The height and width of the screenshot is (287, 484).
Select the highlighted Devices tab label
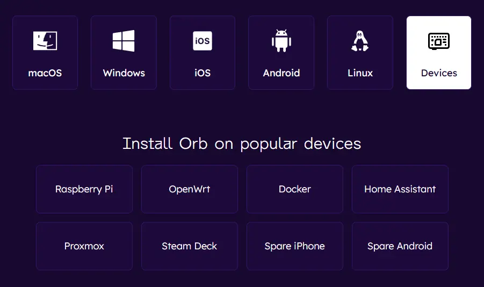pyautogui.click(x=439, y=73)
